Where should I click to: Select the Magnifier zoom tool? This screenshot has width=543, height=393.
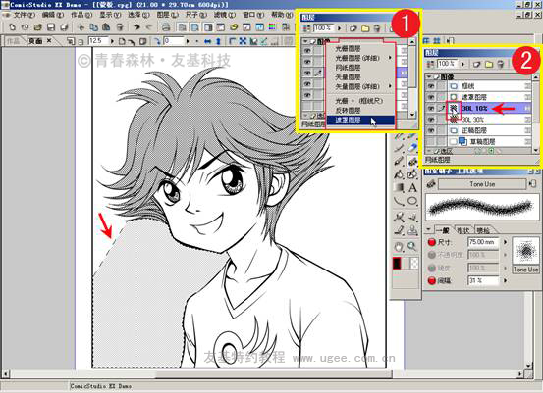pyautogui.click(x=412, y=246)
